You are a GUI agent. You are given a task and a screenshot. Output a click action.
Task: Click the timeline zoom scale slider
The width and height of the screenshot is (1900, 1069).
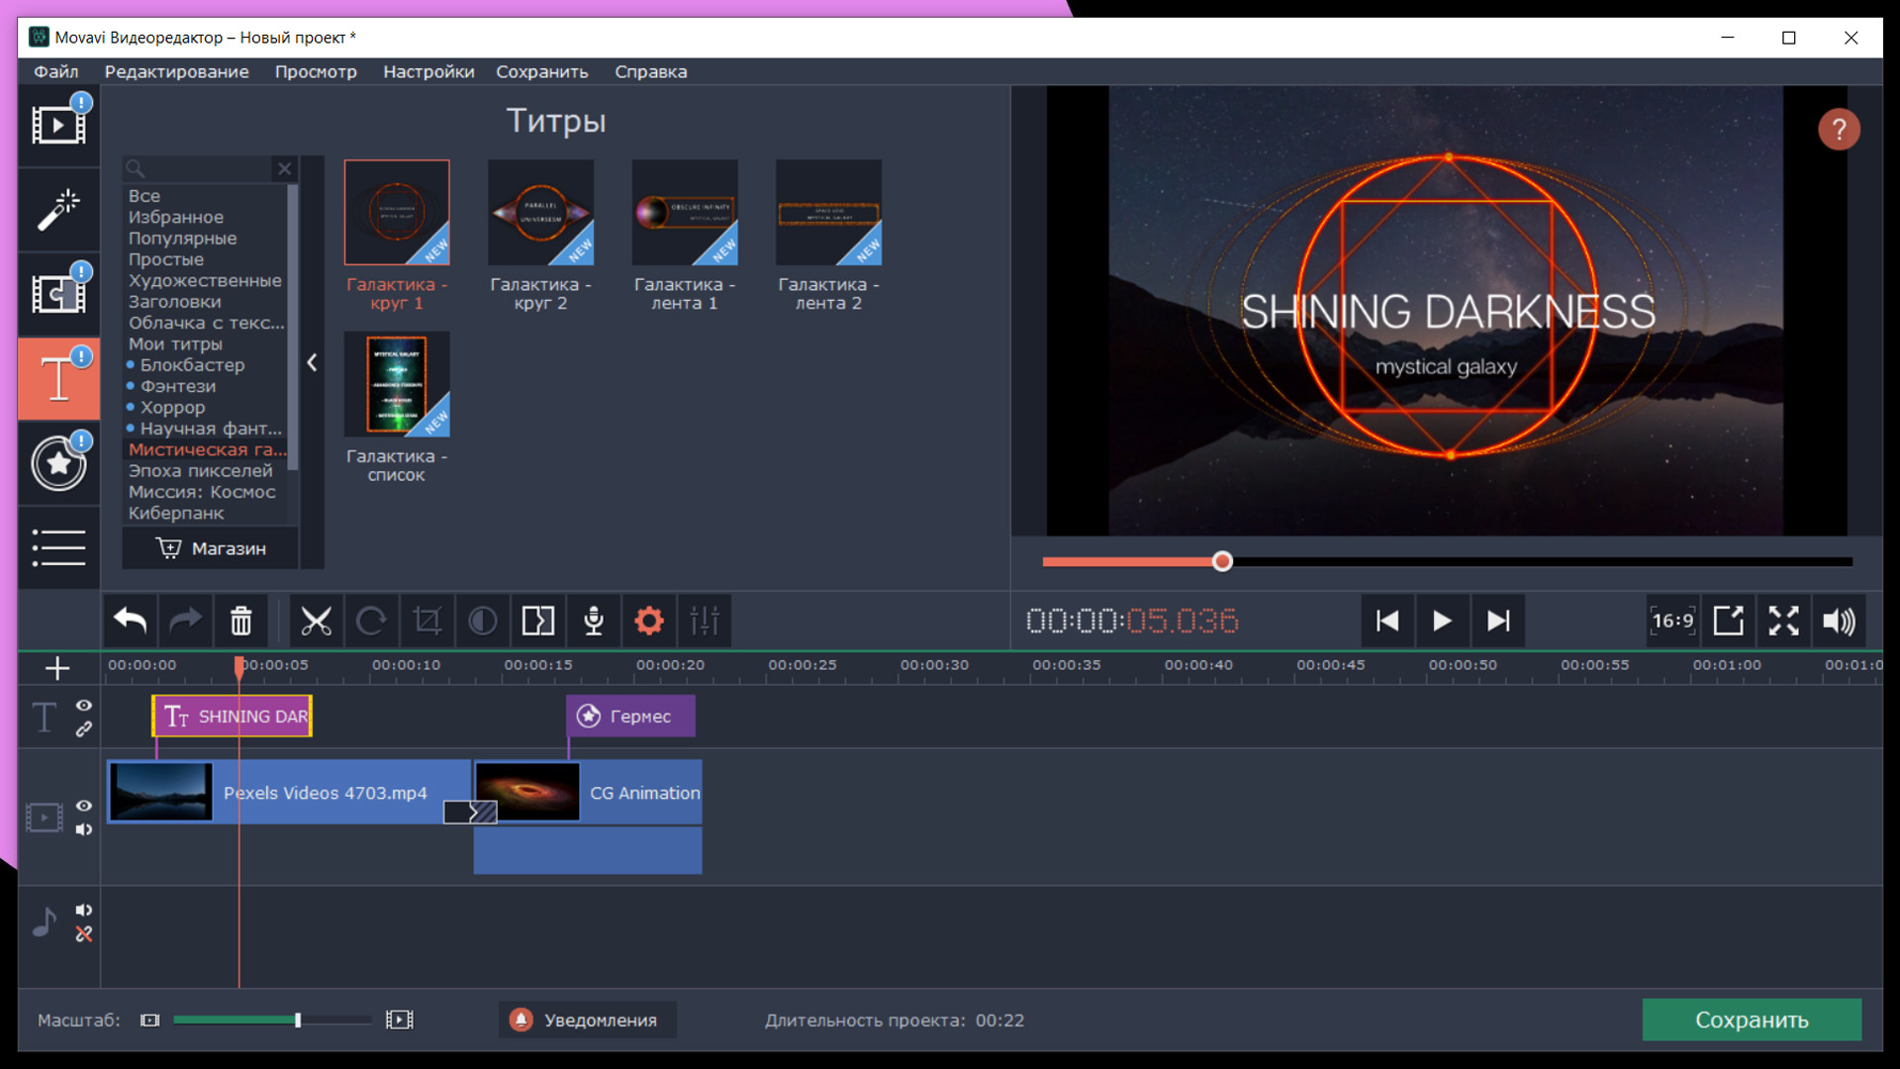click(297, 1020)
